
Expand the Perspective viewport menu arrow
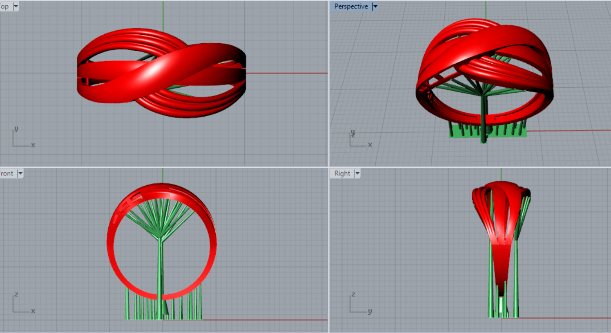(x=375, y=6)
